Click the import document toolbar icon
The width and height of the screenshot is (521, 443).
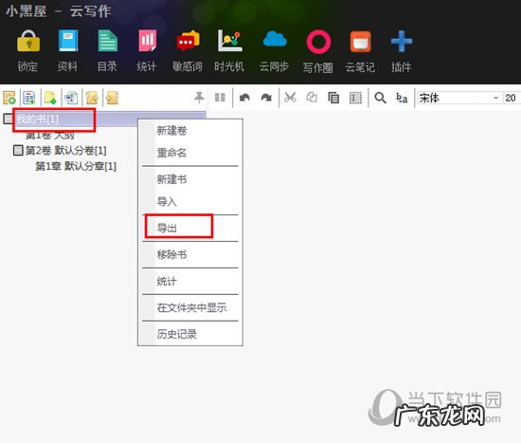[x=71, y=98]
